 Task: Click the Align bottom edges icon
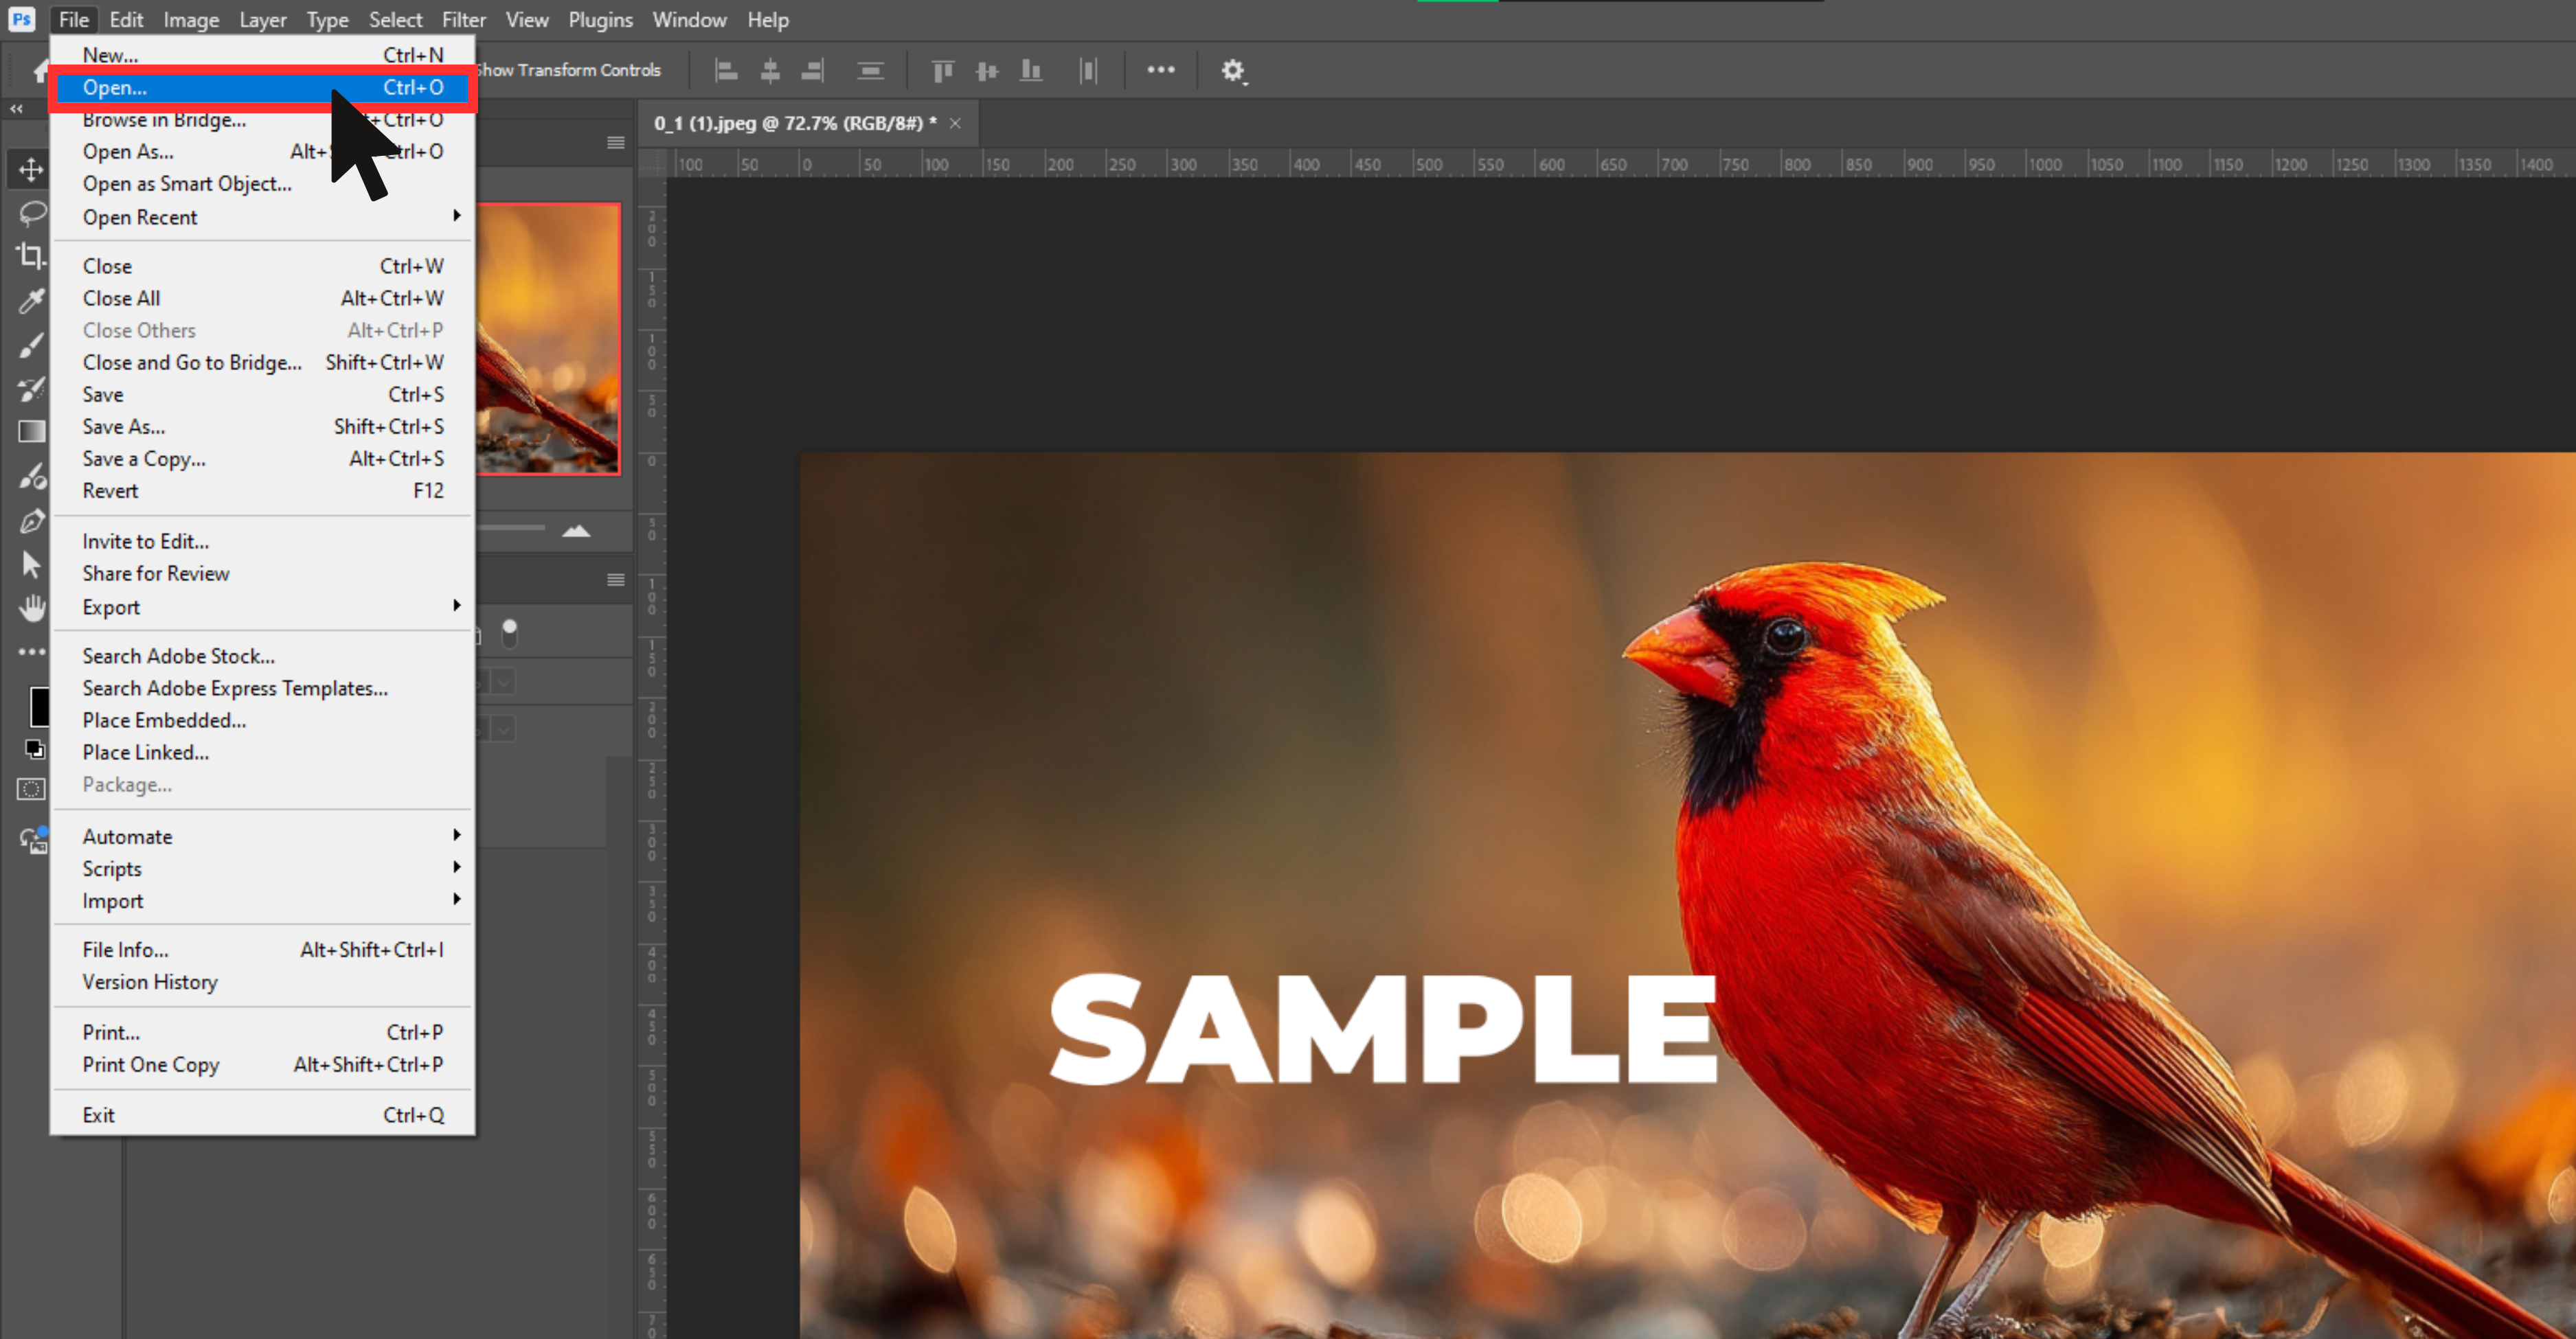click(1031, 70)
